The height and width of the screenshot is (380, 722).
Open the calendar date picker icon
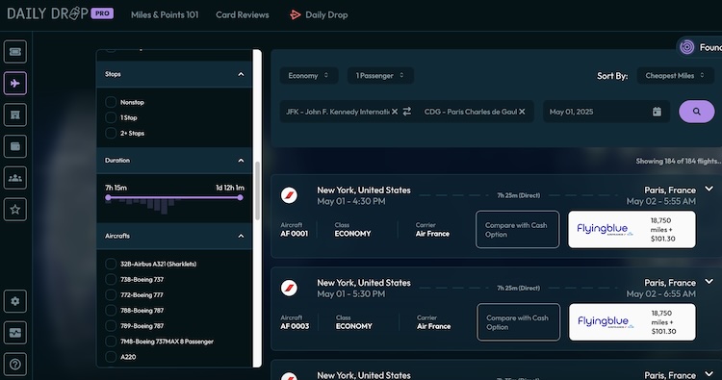tap(657, 112)
